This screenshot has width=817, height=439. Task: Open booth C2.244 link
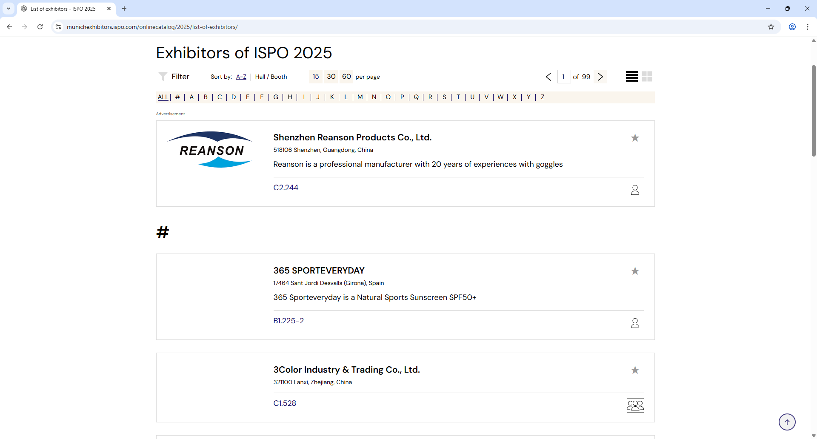point(286,188)
